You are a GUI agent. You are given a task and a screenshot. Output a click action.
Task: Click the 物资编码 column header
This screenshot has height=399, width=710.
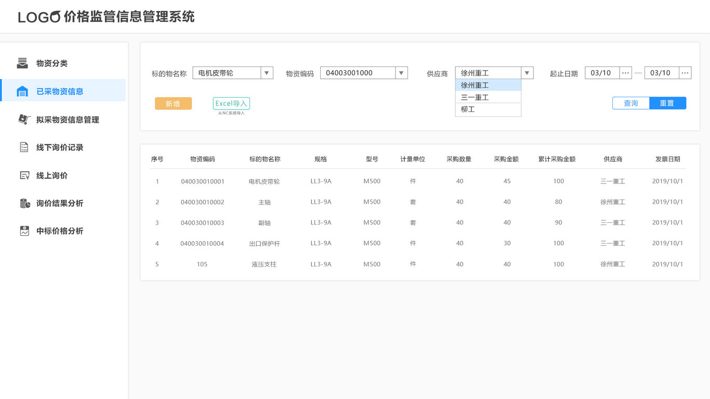click(202, 159)
